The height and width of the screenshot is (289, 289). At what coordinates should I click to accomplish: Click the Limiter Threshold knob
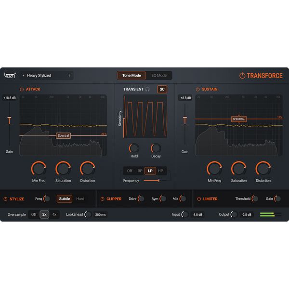point(255,198)
